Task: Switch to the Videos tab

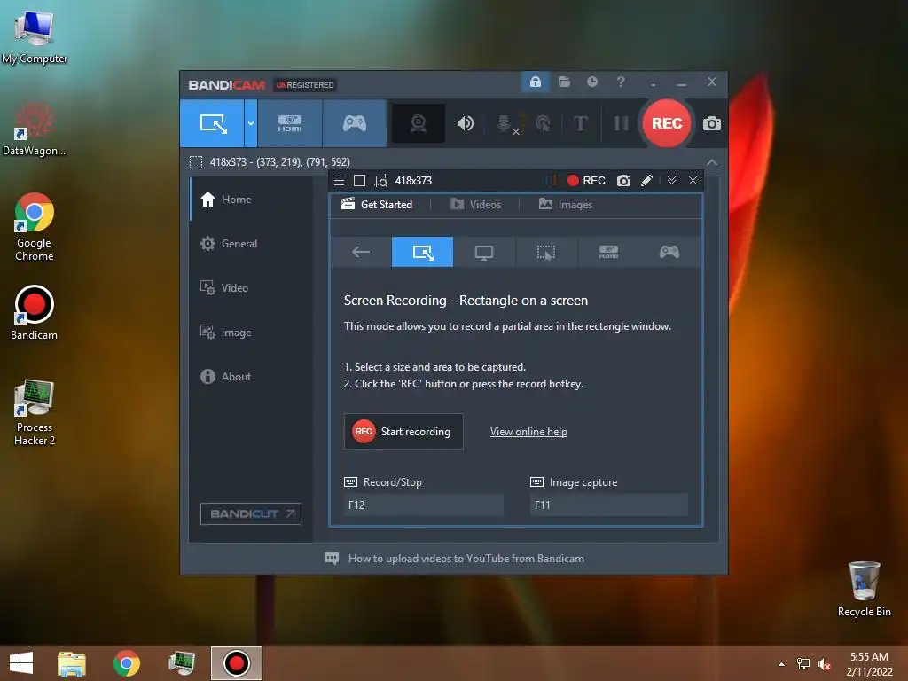Action: (x=475, y=205)
